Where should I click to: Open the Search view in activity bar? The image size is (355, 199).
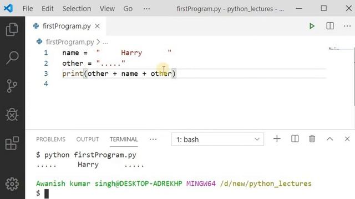12,57
